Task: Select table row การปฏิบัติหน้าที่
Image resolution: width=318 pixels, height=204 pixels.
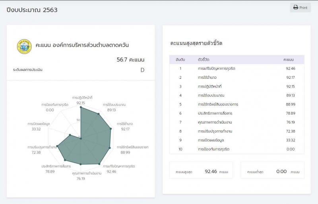Action: tap(237, 86)
